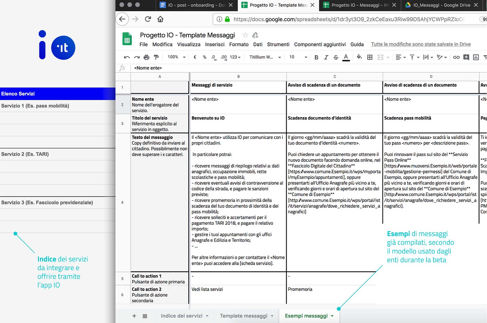Switch to the 'Template messaggi' sheet tab
This screenshot has height=323, width=487.
(x=247, y=316)
